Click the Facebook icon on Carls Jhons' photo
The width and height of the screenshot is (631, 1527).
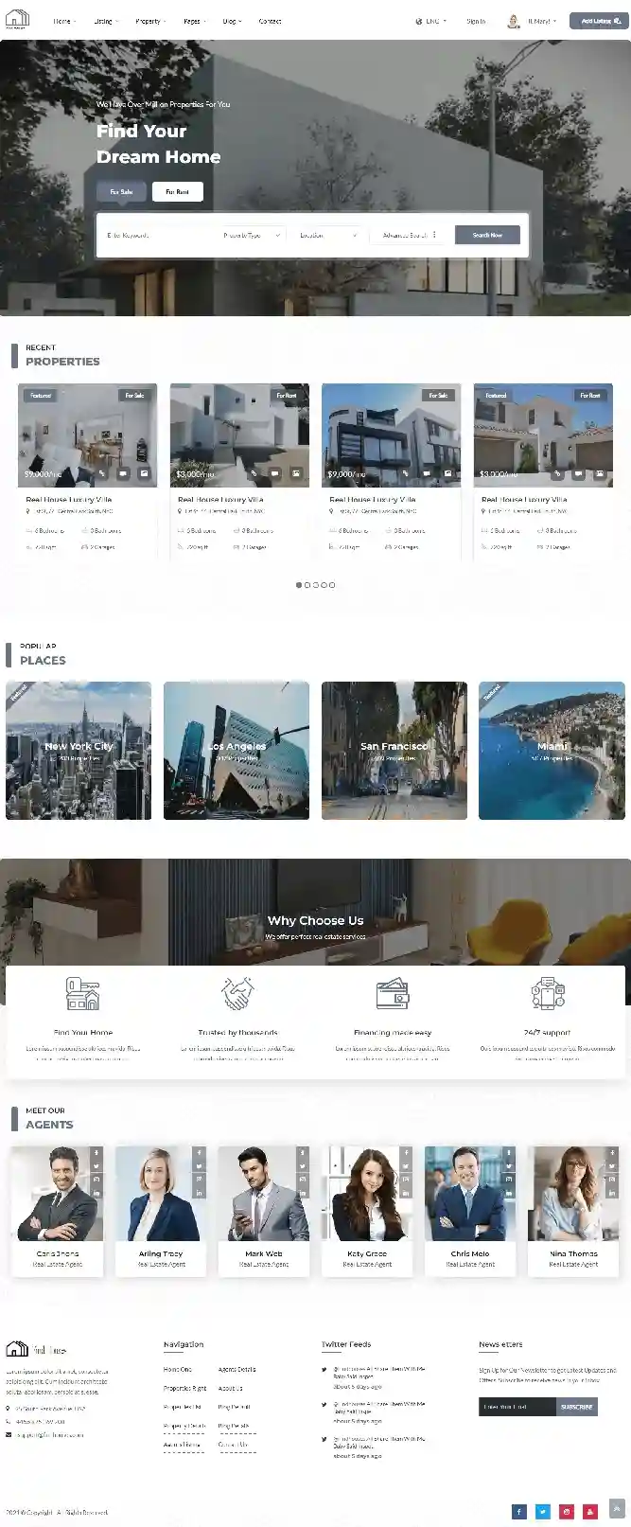pyautogui.click(x=96, y=1153)
